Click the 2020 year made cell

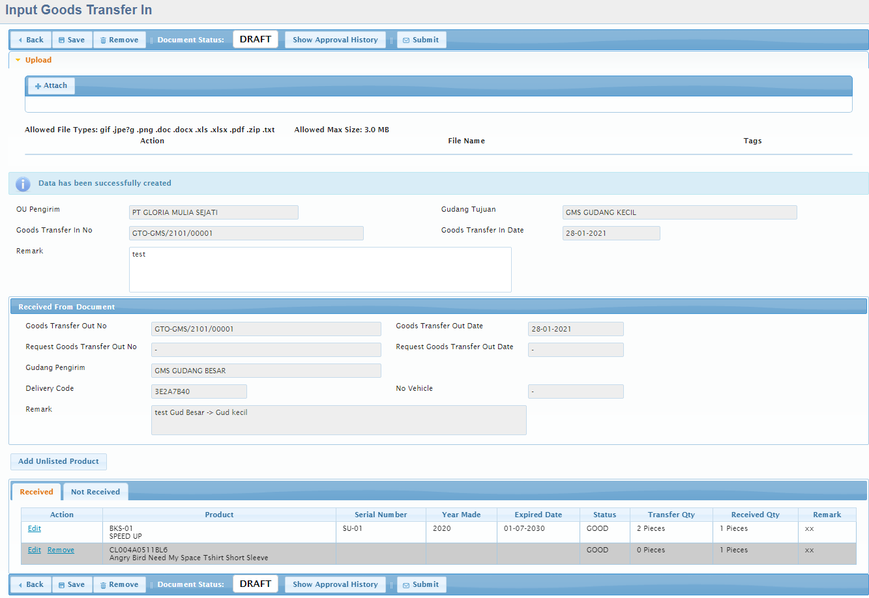pos(461,532)
